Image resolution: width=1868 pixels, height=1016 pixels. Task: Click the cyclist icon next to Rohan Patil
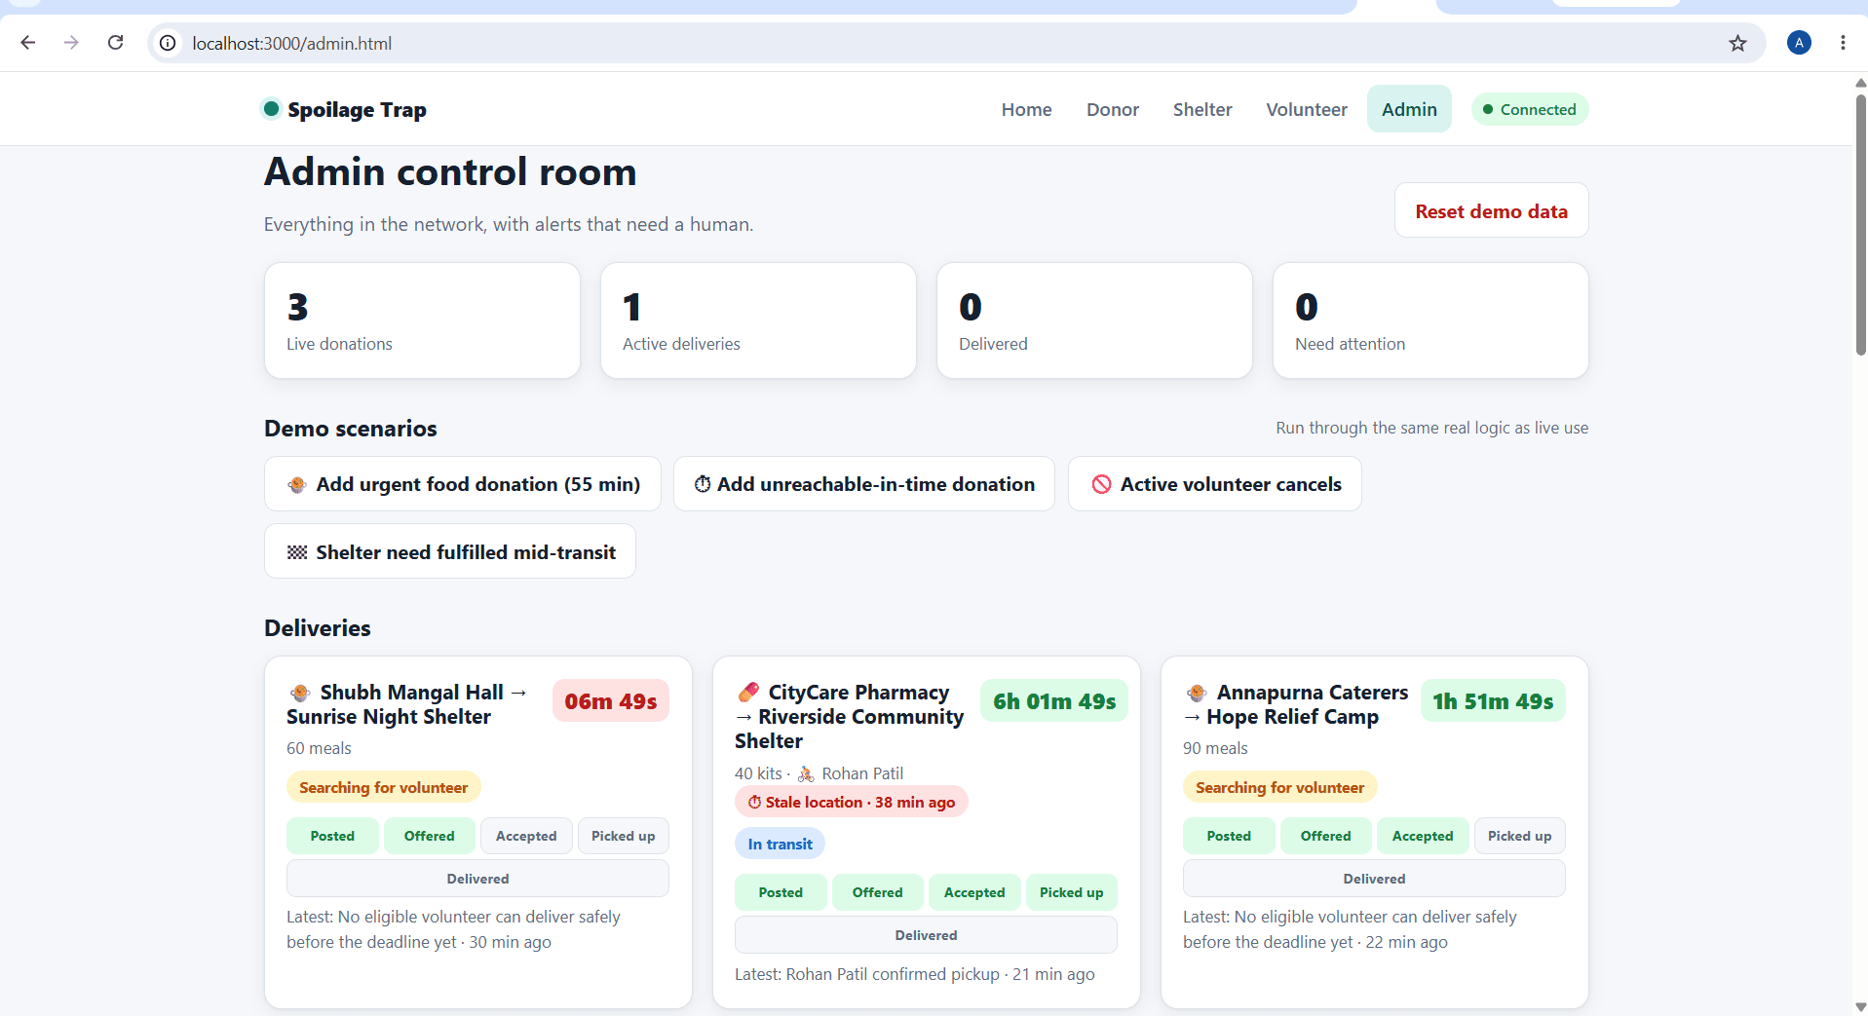806,774
